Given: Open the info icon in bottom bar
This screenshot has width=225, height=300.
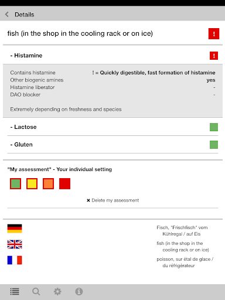Looking at the screenshot, I should 79,292.
